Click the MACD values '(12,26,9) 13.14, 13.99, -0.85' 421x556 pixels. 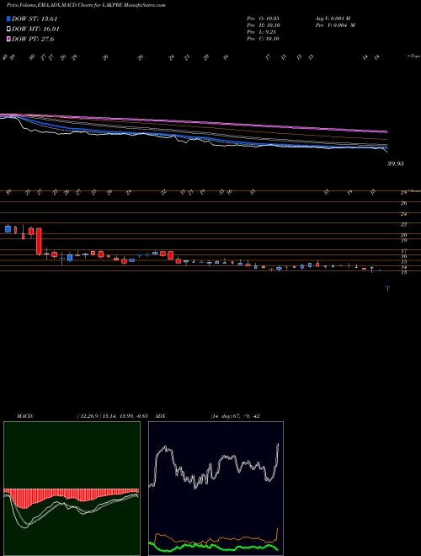tap(112, 416)
